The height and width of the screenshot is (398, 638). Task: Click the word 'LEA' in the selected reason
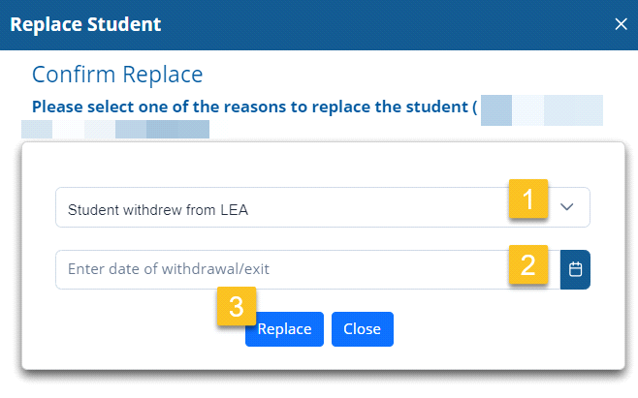pyautogui.click(x=234, y=207)
